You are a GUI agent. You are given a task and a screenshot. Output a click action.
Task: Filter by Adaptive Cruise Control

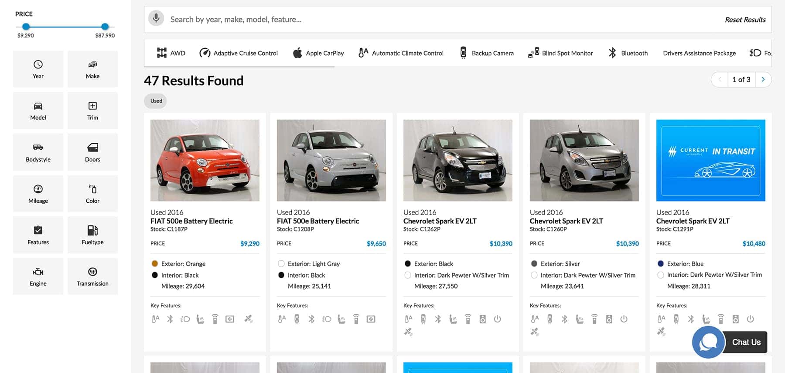point(238,53)
